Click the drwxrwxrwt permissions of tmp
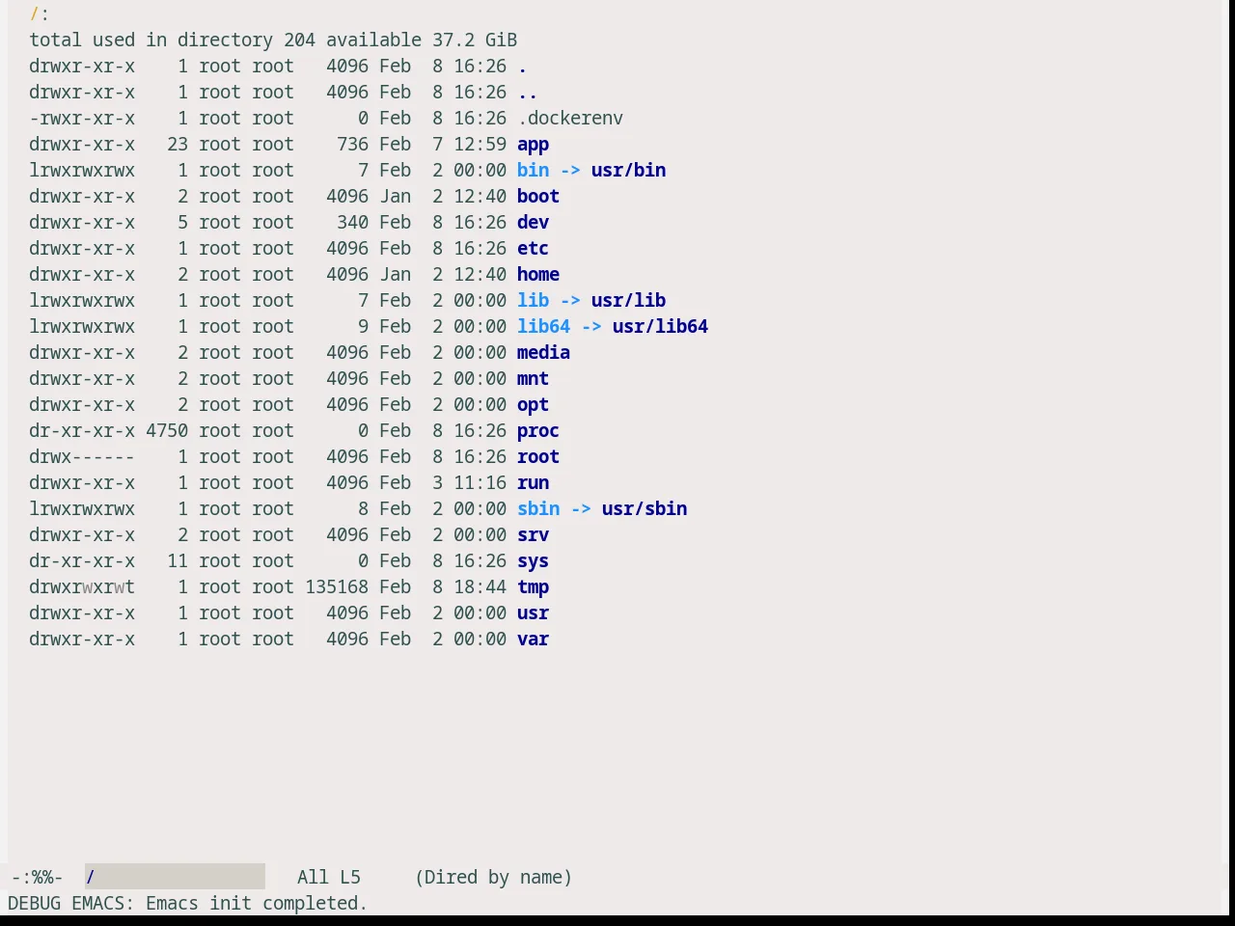 (82, 587)
